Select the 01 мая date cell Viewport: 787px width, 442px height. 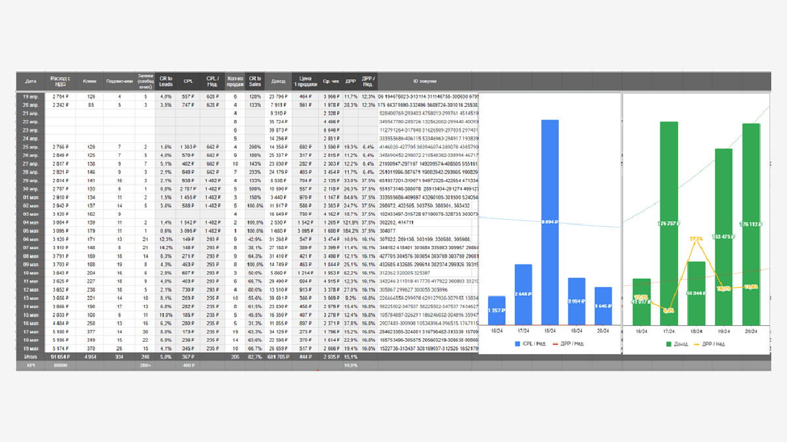click(31, 197)
